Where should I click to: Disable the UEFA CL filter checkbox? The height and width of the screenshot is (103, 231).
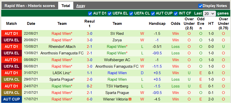coord(131,14)
